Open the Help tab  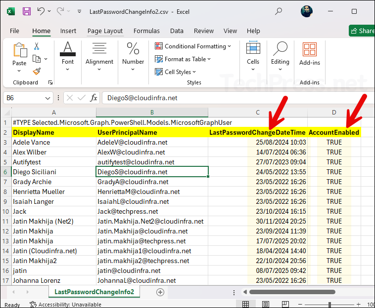tap(253, 31)
